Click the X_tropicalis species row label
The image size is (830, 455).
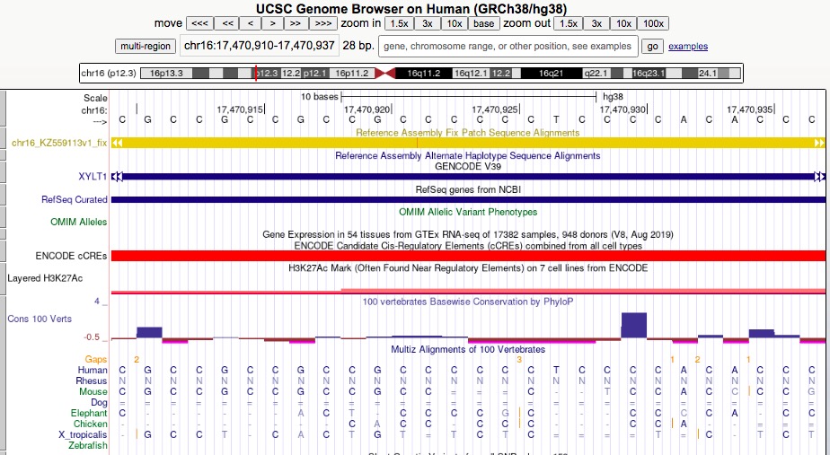pyautogui.click(x=83, y=434)
